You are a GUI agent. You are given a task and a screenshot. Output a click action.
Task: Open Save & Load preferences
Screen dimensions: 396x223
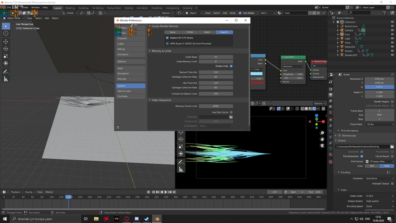pos(130,91)
